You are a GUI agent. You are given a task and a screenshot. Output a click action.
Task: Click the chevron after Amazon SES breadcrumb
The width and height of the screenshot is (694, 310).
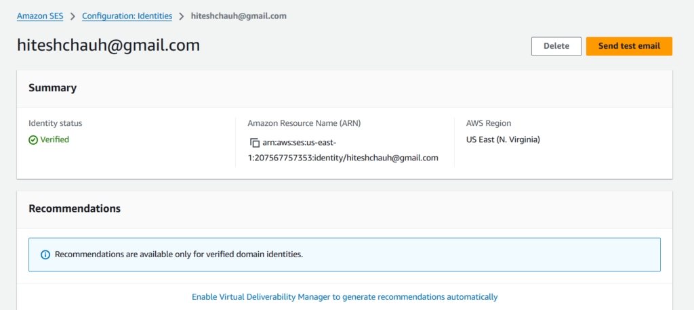[x=73, y=16]
